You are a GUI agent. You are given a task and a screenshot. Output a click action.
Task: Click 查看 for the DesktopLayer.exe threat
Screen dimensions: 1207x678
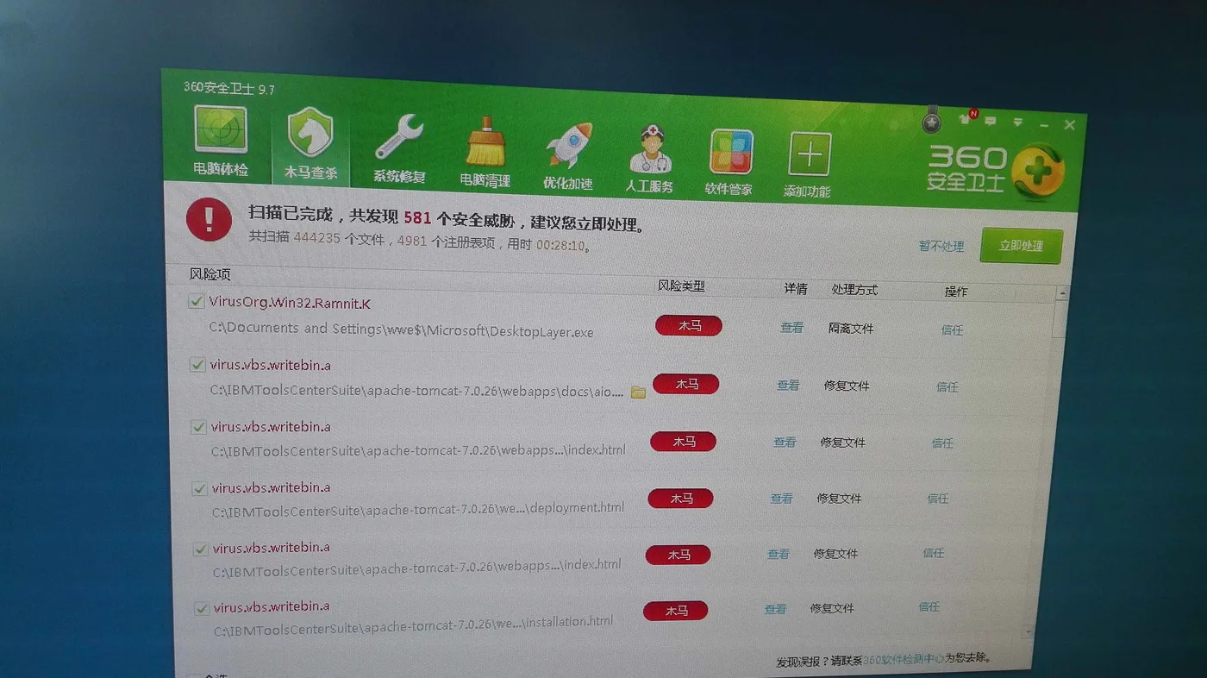coord(791,328)
